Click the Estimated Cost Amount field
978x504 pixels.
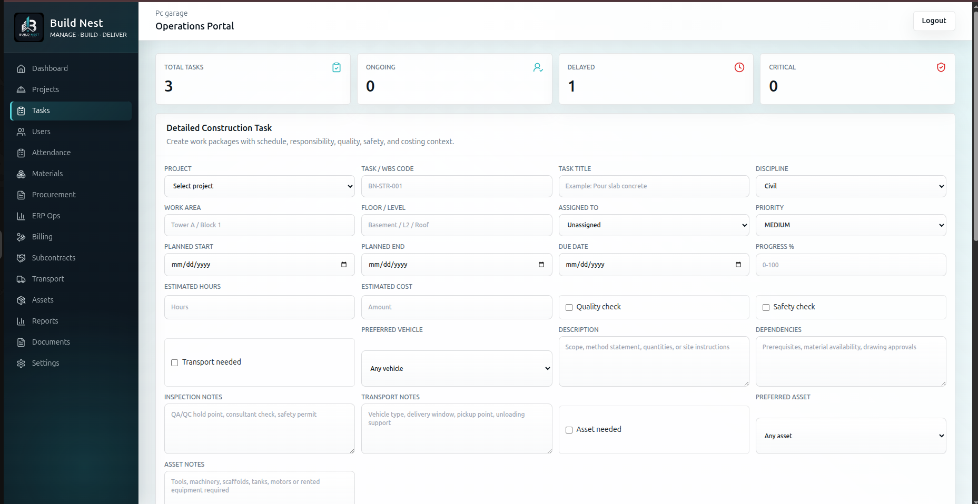point(457,307)
